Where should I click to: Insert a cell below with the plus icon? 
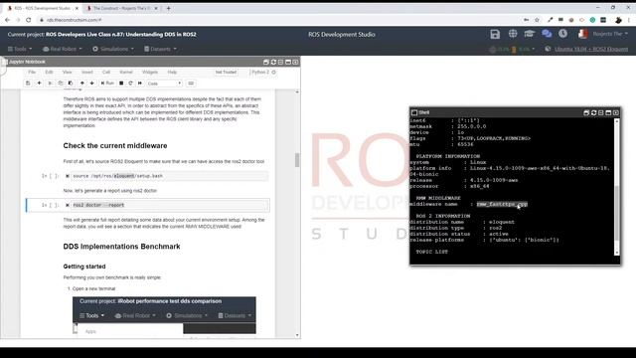(x=39, y=84)
